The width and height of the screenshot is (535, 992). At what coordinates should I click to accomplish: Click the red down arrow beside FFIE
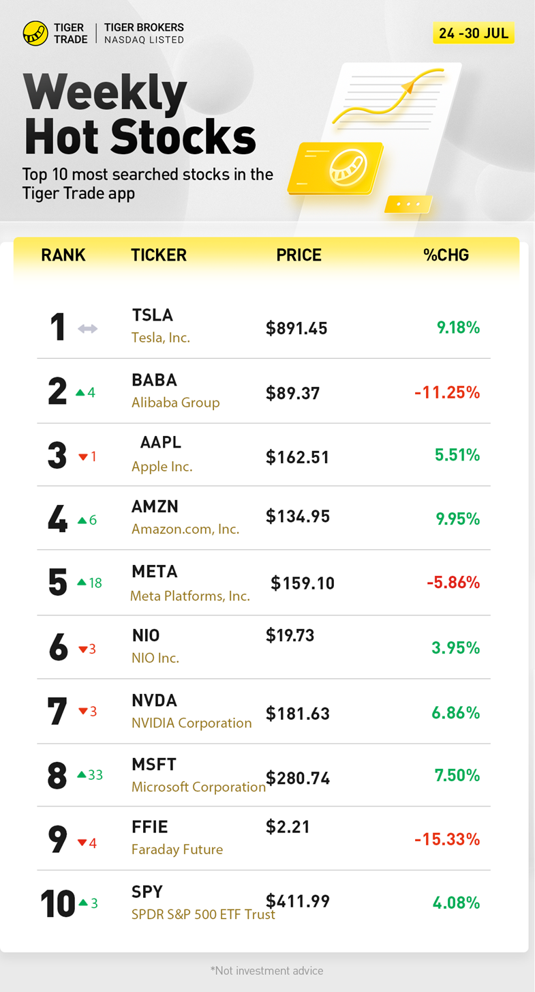[x=82, y=843]
